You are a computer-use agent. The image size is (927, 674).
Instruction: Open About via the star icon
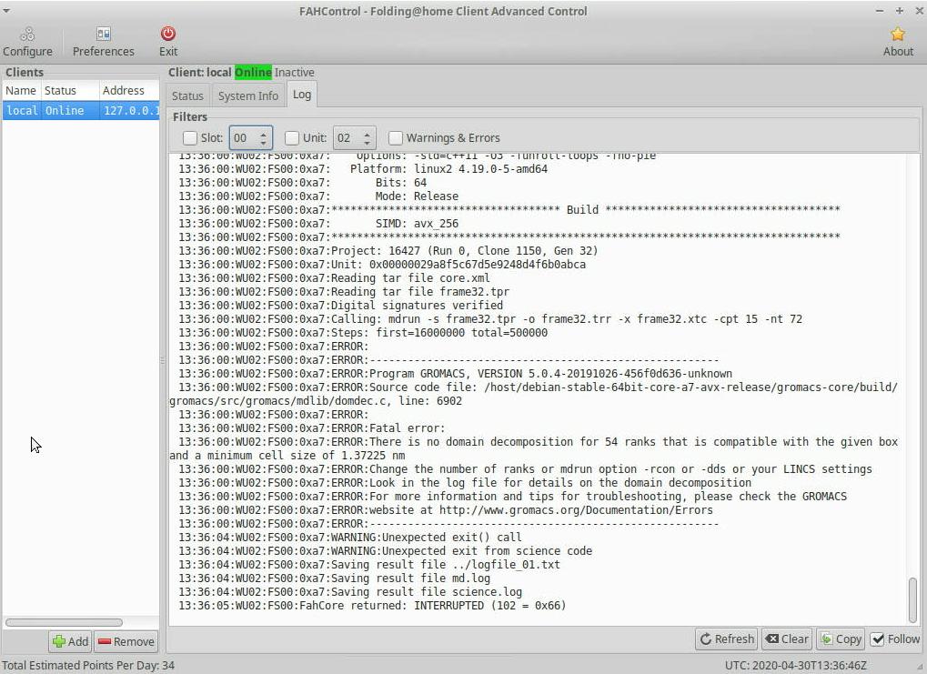tap(898, 42)
